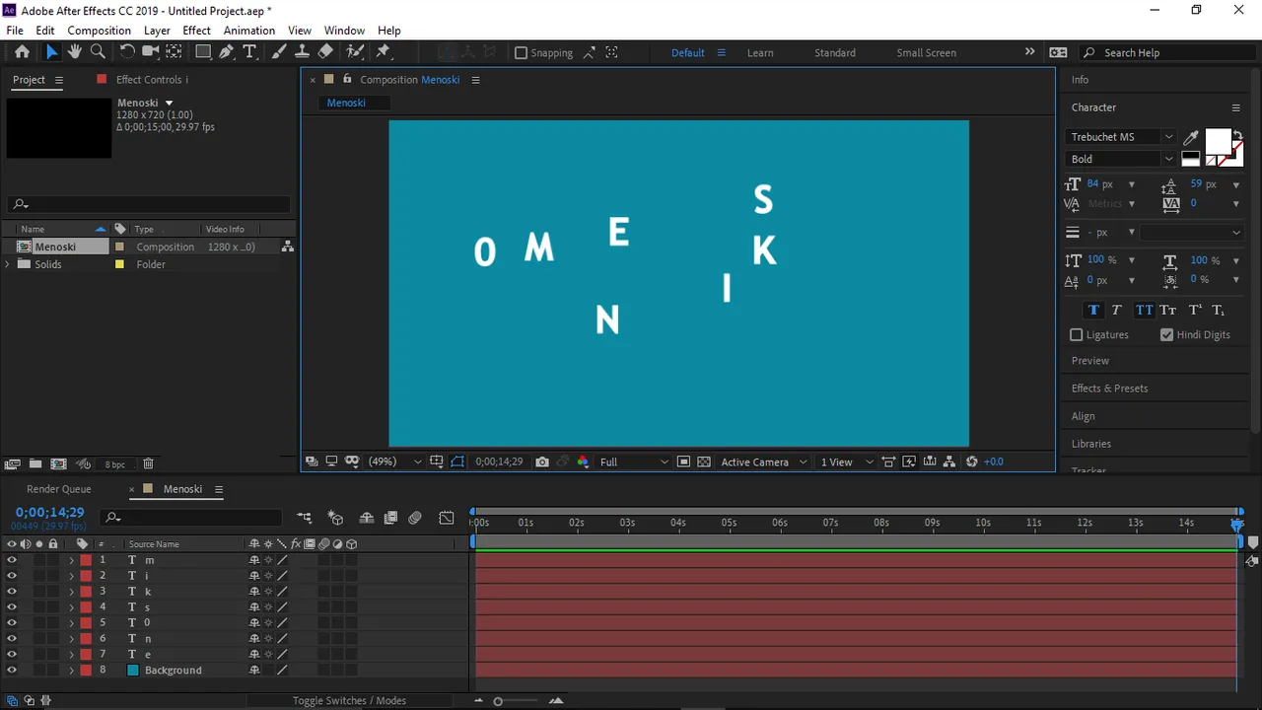
Task: Click the Fast Previews icon
Action: pos(909,461)
